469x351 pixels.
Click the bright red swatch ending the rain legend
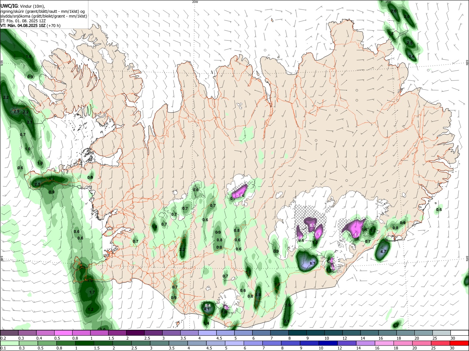point(459,343)
